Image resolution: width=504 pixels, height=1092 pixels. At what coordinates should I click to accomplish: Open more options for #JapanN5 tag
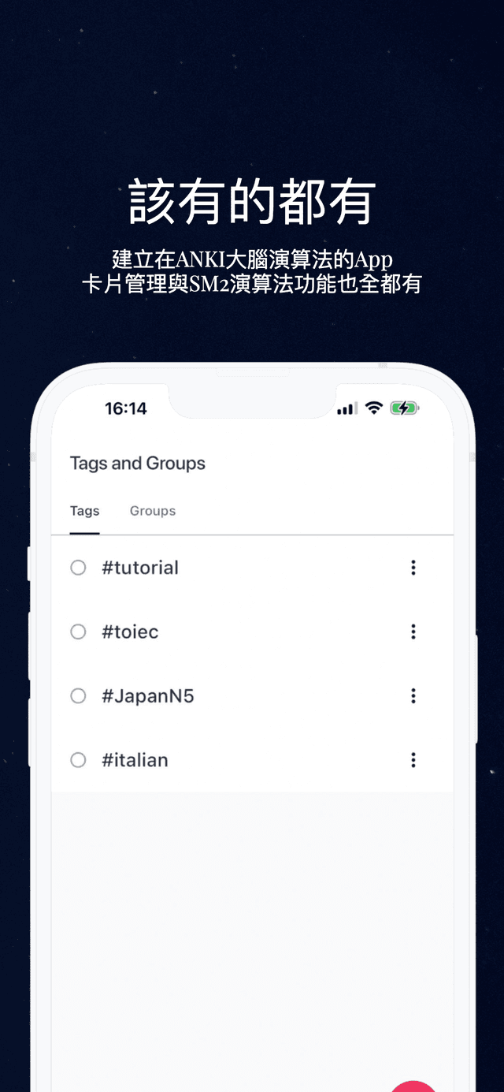[x=413, y=696]
